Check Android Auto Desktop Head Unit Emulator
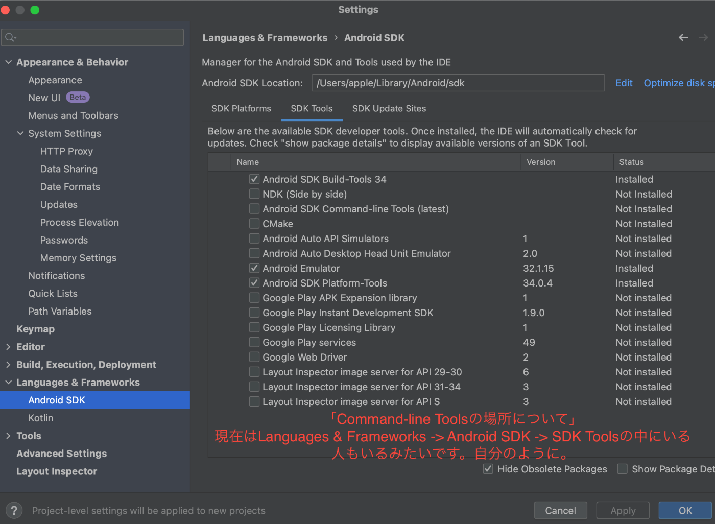This screenshot has width=715, height=524. coord(254,253)
